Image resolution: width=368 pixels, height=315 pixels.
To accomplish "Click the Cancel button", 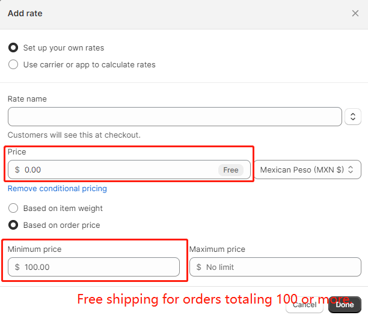I will pos(304,305).
